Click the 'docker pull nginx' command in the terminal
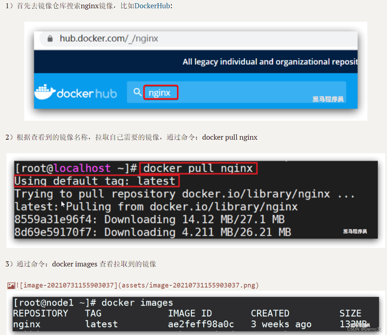Screen dimensions: 387x335 [198, 169]
